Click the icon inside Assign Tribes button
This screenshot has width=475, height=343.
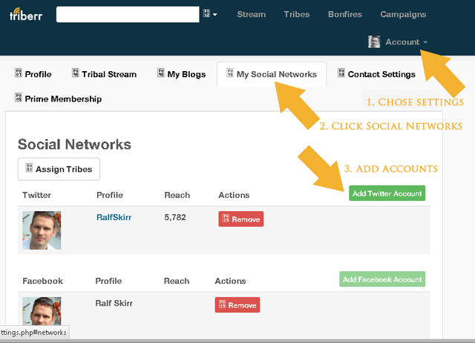[29, 168]
